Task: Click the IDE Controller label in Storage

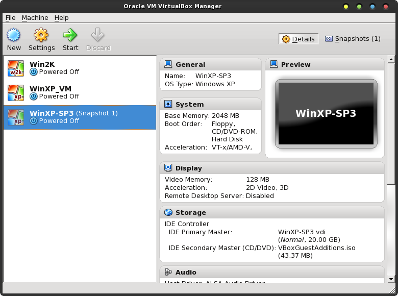Action: pyautogui.click(x=187, y=224)
